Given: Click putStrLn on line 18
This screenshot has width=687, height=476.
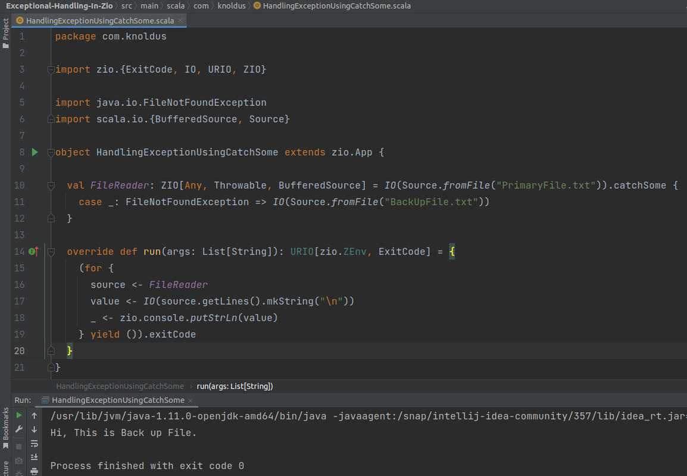Looking at the screenshot, I should tap(213, 318).
